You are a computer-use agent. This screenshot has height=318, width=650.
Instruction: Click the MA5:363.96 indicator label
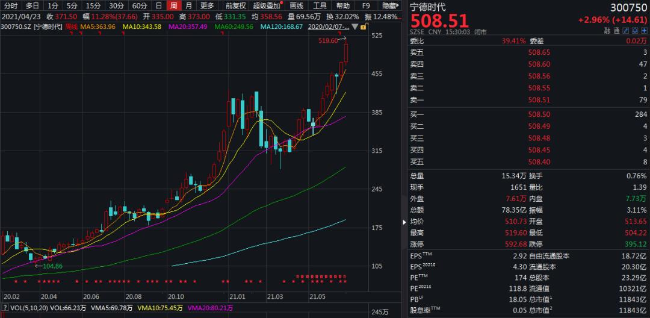coord(98,26)
